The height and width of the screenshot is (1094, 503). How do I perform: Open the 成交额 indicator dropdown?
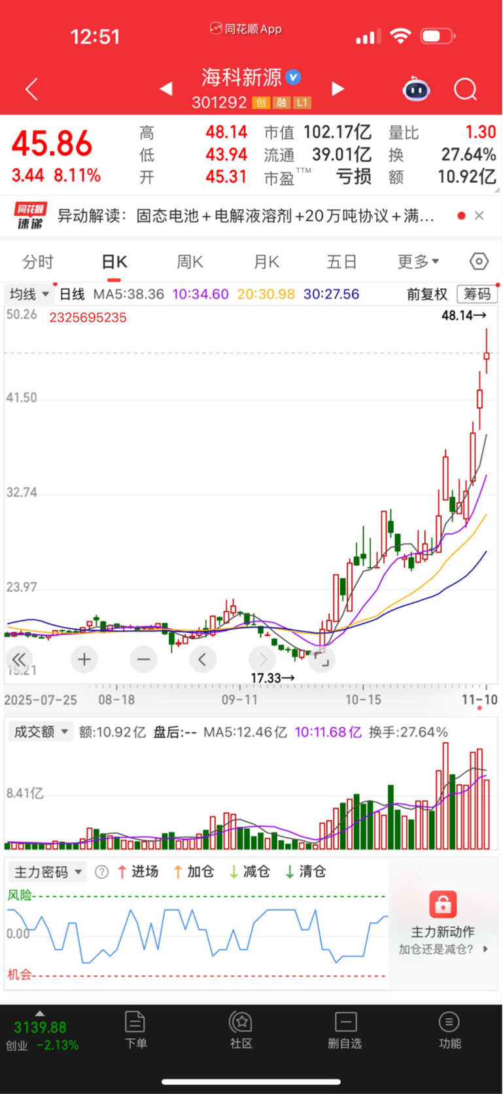pyautogui.click(x=41, y=732)
